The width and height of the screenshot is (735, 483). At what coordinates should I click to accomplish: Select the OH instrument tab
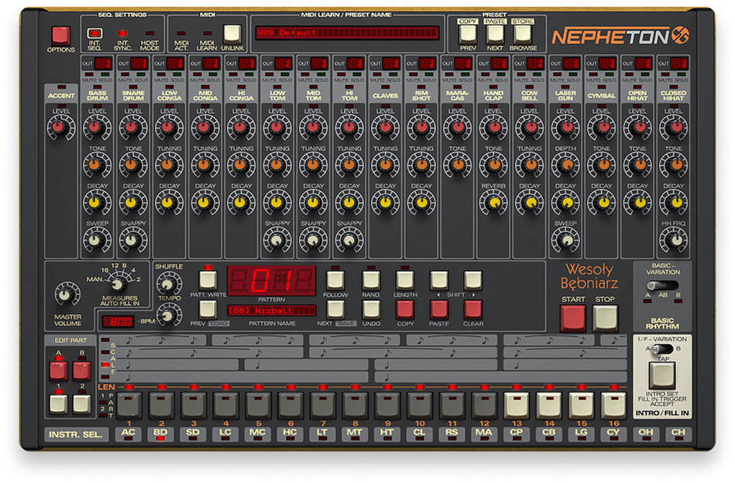[x=645, y=435]
